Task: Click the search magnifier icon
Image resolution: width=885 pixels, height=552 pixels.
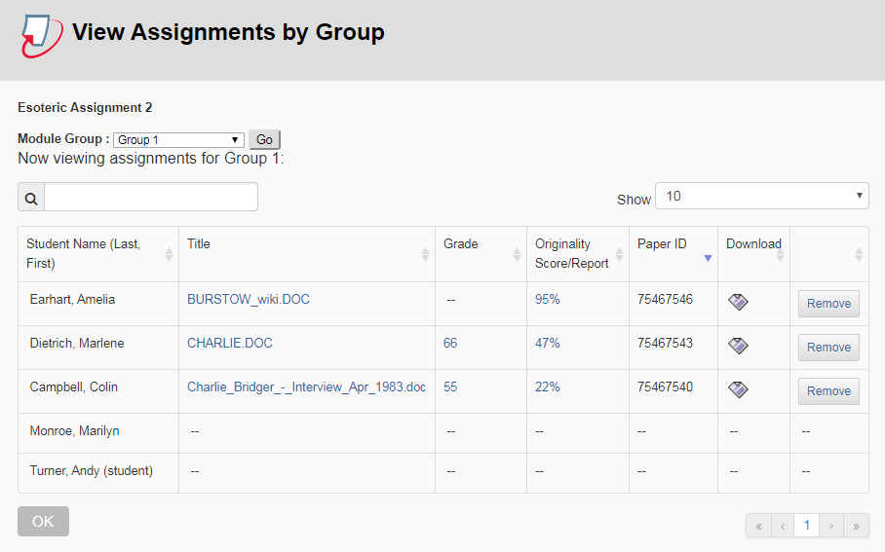Action: 31,198
